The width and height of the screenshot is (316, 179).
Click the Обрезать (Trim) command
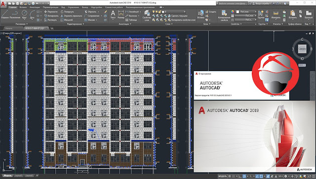[90, 12]
